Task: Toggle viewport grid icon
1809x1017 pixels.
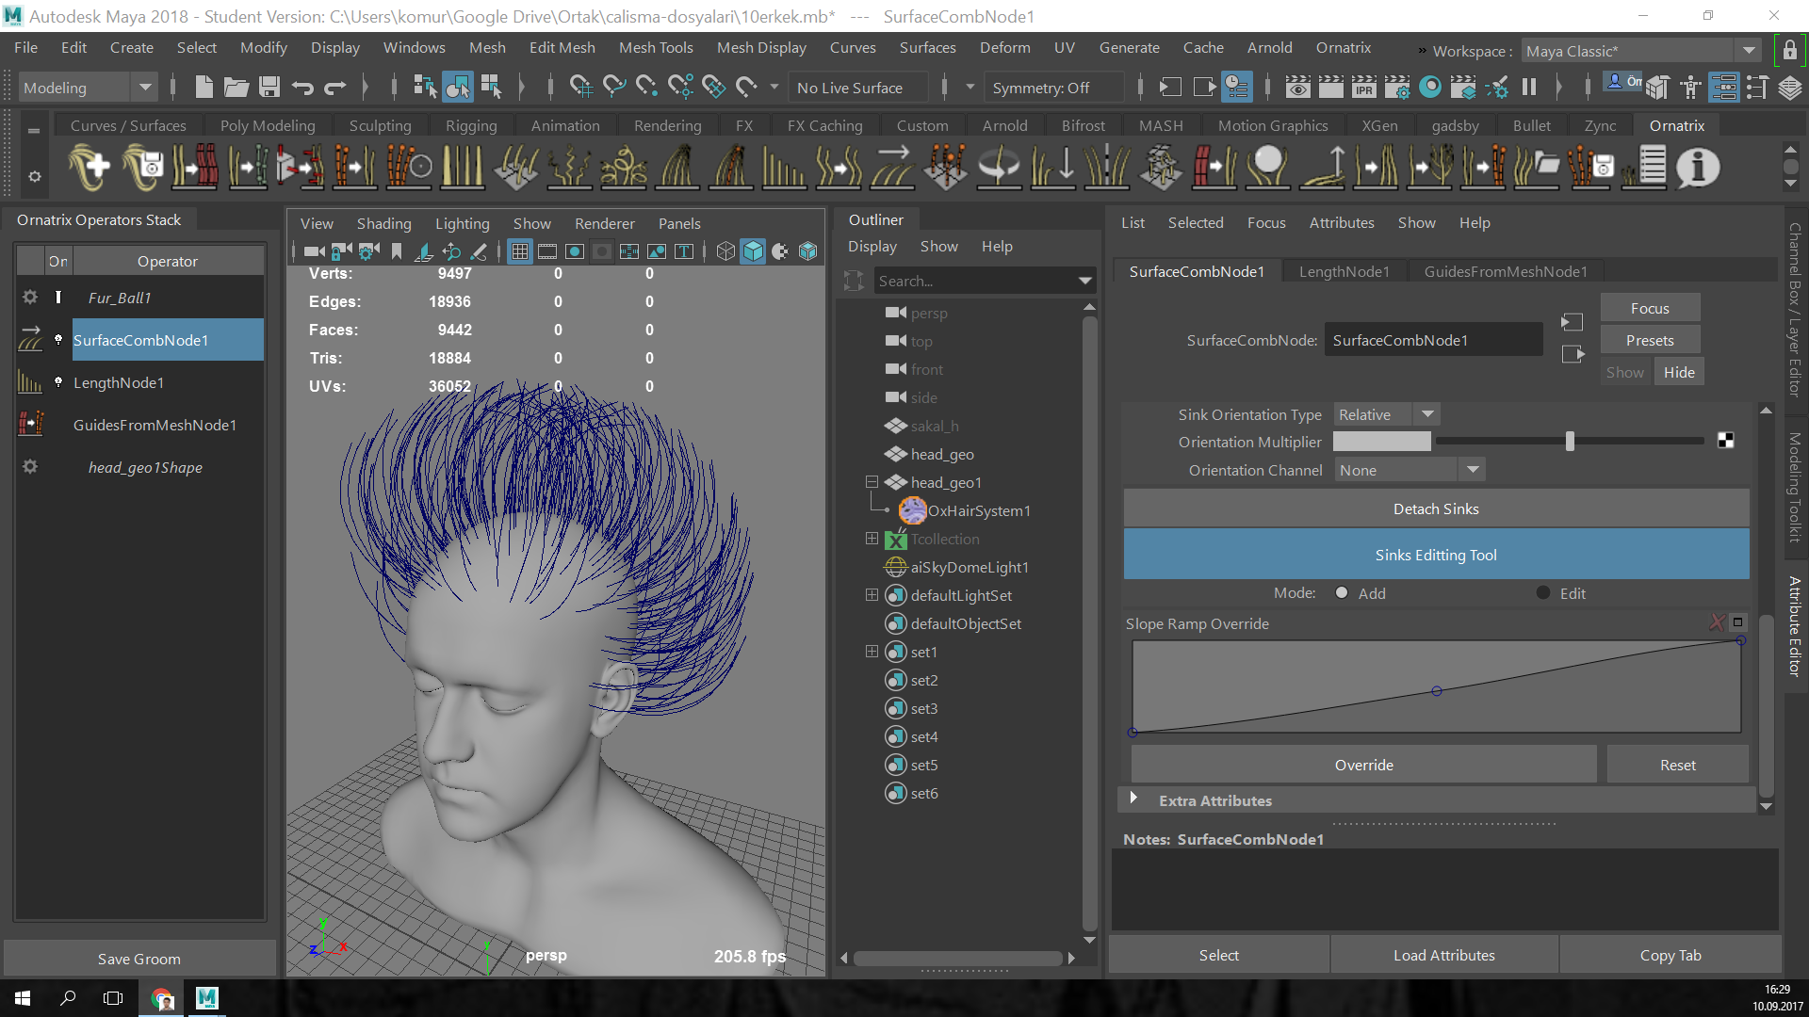Action: click(519, 251)
